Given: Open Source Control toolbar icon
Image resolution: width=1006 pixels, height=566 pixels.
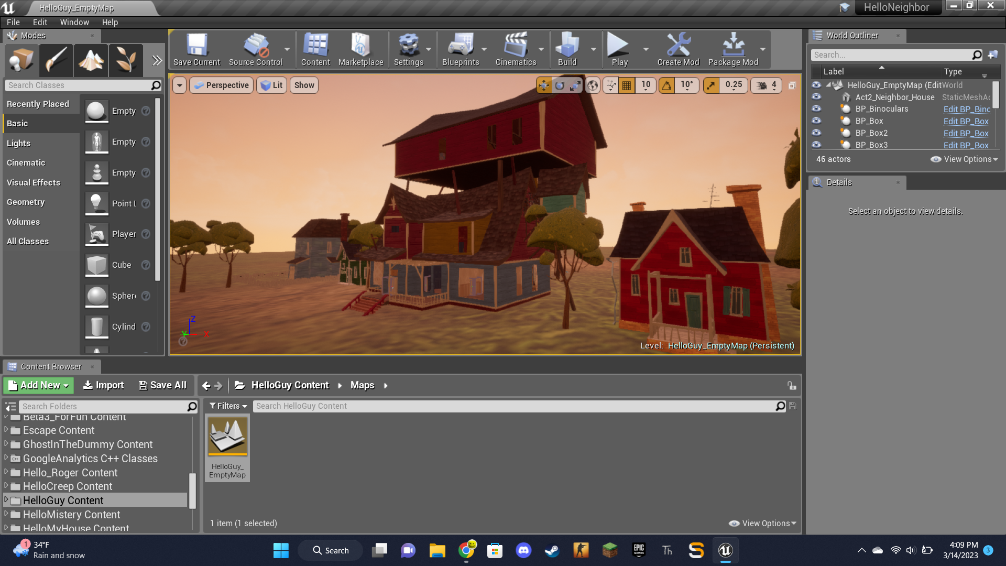Looking at the screenshot, I should point(256,50).
